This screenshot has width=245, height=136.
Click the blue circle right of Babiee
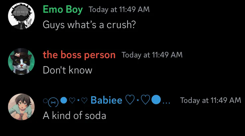156,100
